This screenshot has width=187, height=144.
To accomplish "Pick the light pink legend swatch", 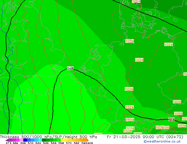I will 22,140.
